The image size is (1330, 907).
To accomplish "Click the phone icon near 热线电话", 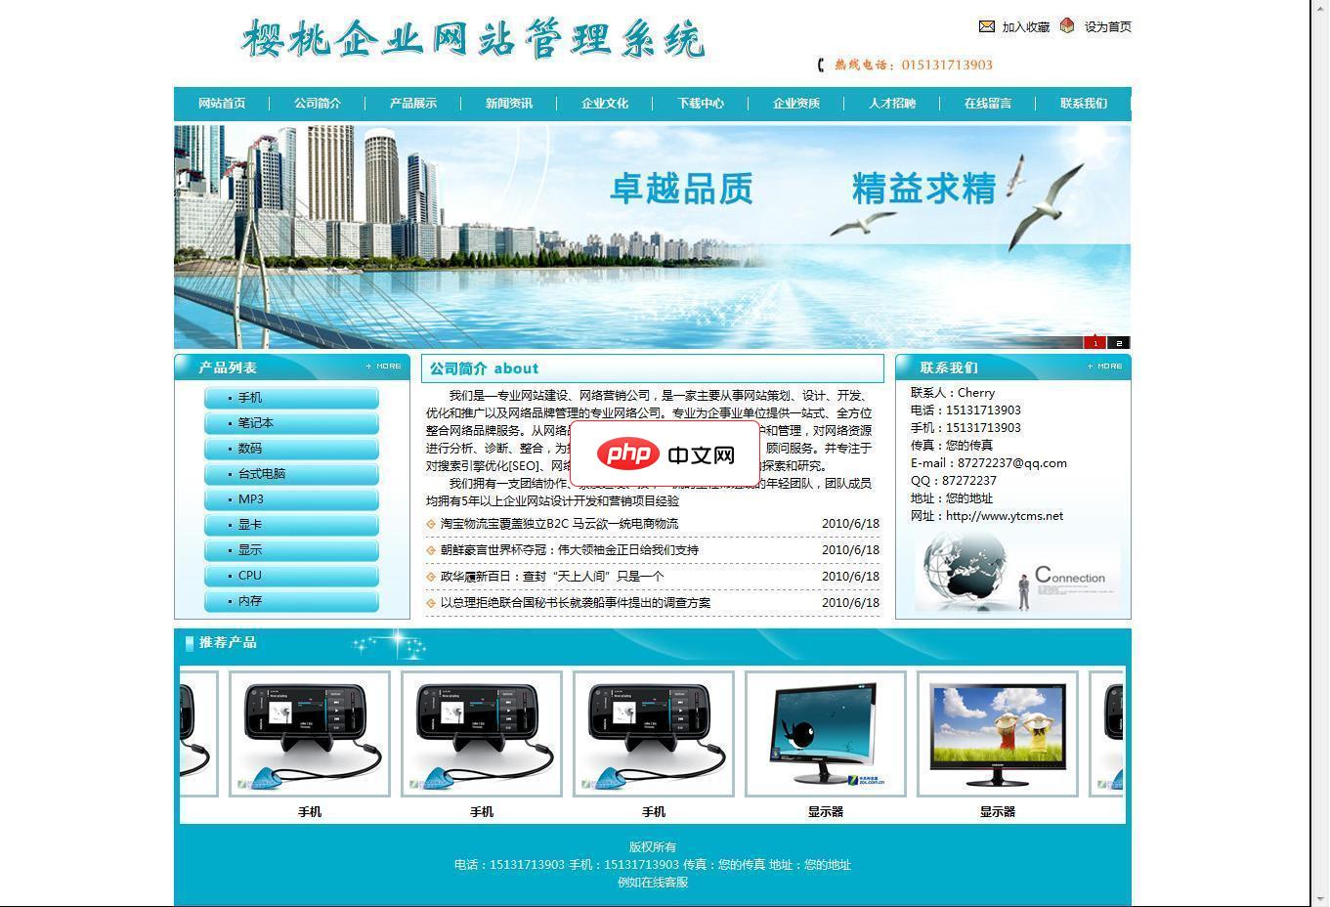I will pyautogui.click(x=820, y=65).
